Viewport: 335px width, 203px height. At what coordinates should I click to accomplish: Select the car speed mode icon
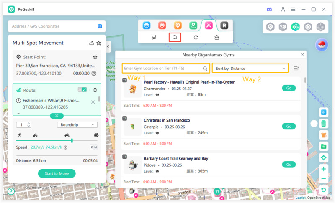(96, 135)
